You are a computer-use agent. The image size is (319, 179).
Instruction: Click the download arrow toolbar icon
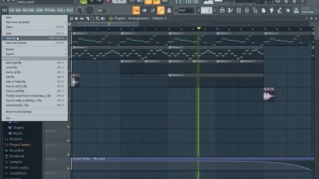pyautogui.click(x=296, y=10)
